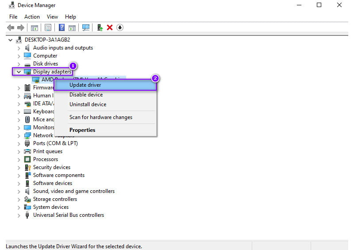The image size is (354, 250).
Task: Expand the Audio inputs and outputs node
Action: click(x=19, y=48)
